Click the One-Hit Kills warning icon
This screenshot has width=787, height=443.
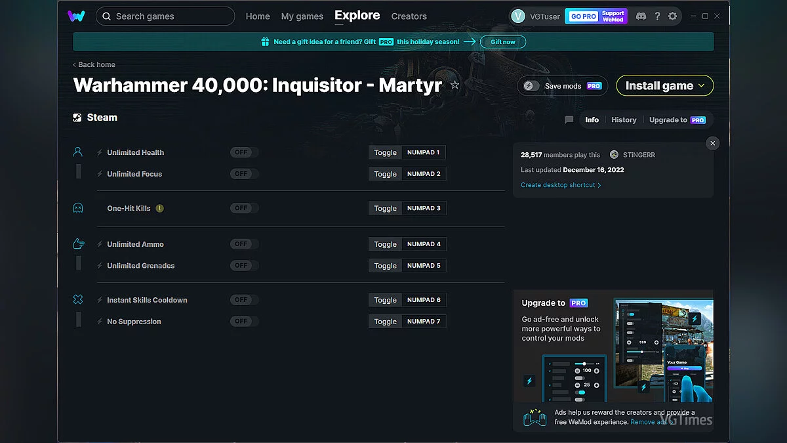point(160,209)
